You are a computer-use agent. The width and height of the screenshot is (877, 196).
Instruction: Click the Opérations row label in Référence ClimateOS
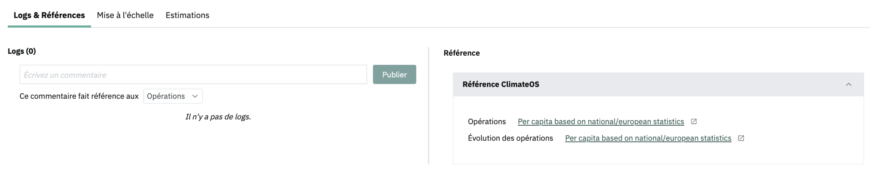pyautogui.click(x=487, y=122)
